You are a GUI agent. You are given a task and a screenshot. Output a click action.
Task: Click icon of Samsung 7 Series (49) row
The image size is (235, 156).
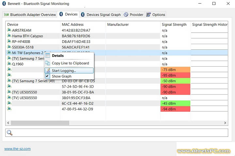pyautogui.click(x=9, y=81)
